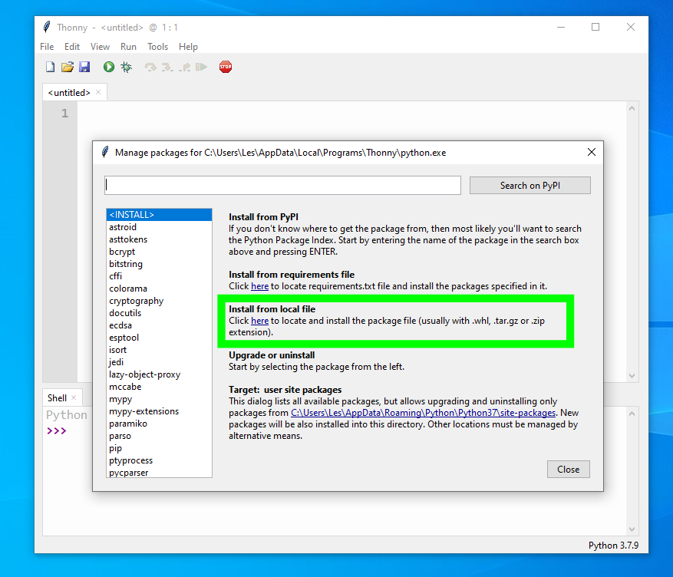Close the <untitled> editor tab
673x577 pixels.
point(98,92)
